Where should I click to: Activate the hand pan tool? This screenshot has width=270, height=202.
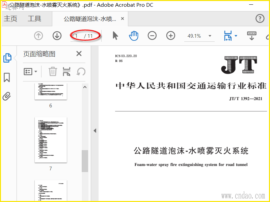click(x=134, y=36)
